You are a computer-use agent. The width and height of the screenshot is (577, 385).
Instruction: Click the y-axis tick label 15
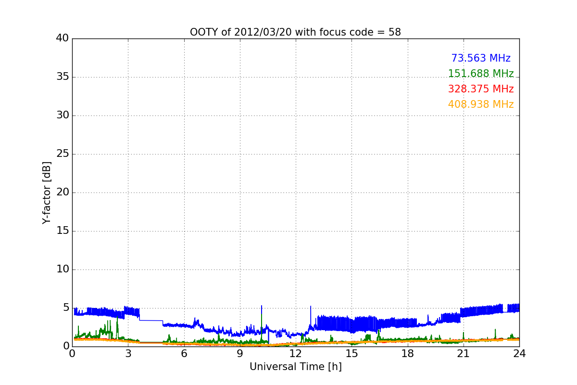click(63, 231)
